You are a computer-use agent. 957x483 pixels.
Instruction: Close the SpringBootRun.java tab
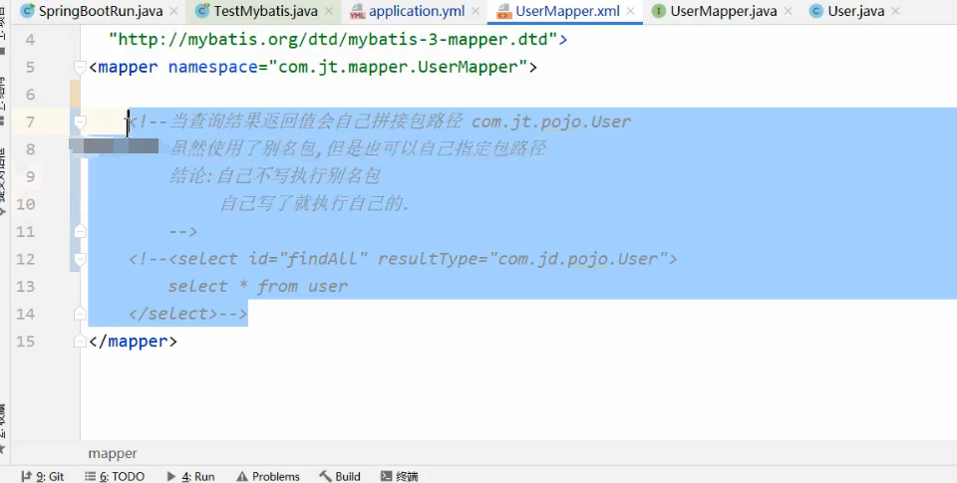coord(173,12)
